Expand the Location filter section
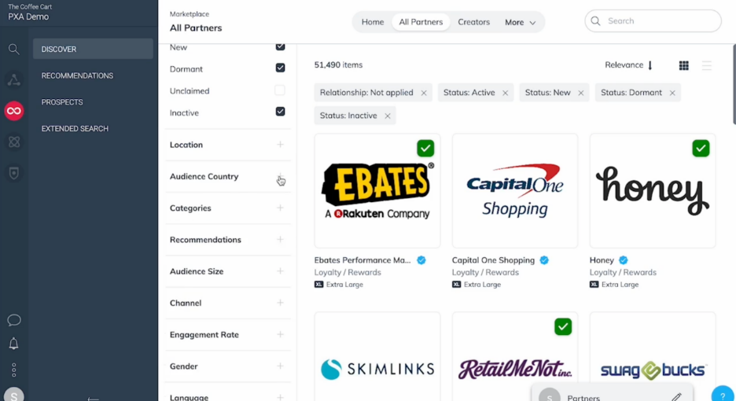Screen dimensions: 736x401 click(x=228, y=145)
